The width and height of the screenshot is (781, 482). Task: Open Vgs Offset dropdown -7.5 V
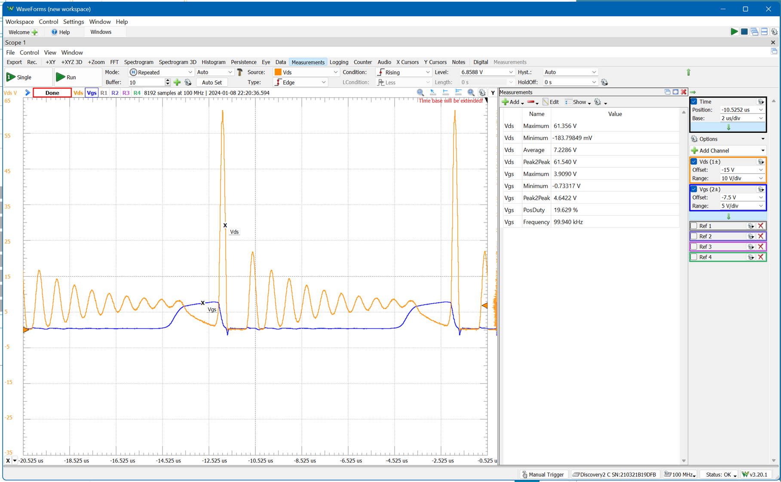742,198
